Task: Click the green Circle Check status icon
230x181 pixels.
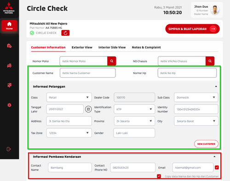Action: 32,33
